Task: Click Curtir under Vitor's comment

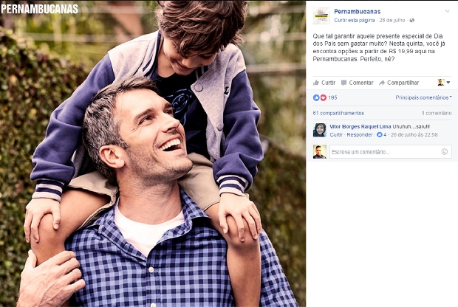Action: 336,134
